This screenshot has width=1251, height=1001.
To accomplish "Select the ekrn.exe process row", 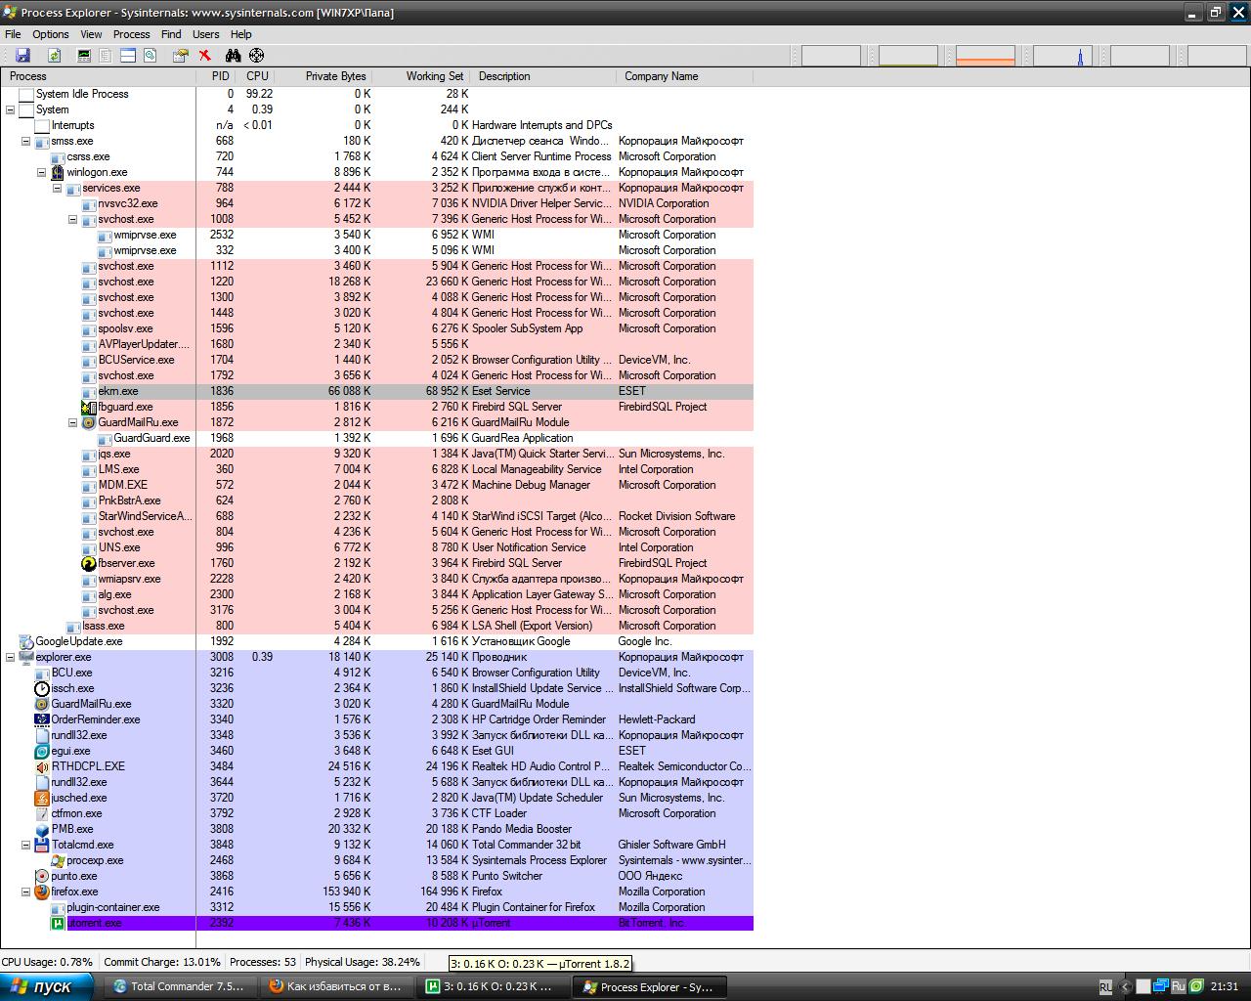I will point(377,391).
